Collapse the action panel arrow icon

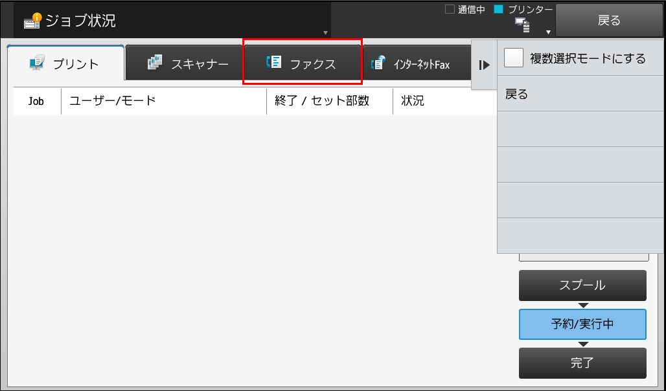coord(484,65)
